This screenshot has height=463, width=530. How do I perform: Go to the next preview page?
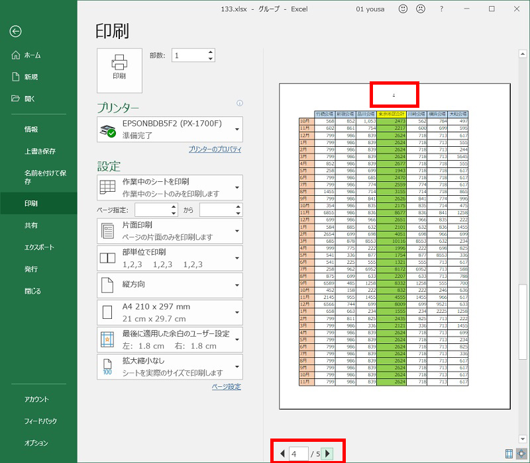pos(327,454)
